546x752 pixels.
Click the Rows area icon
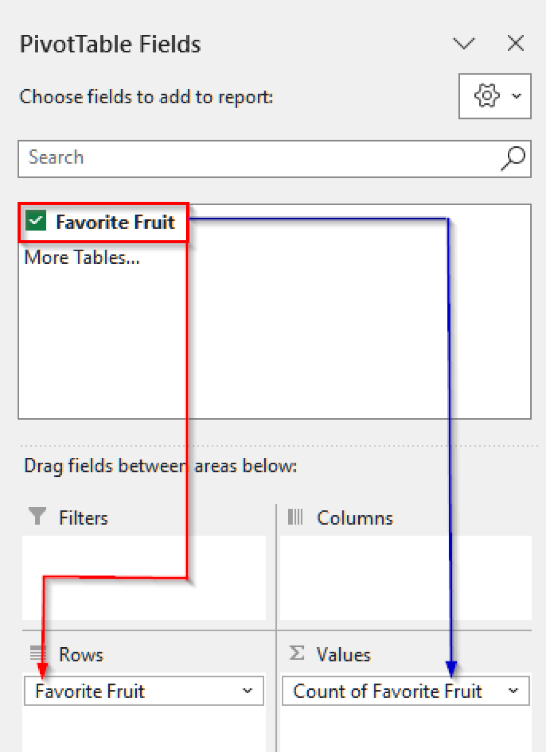[x=38, y=654]
